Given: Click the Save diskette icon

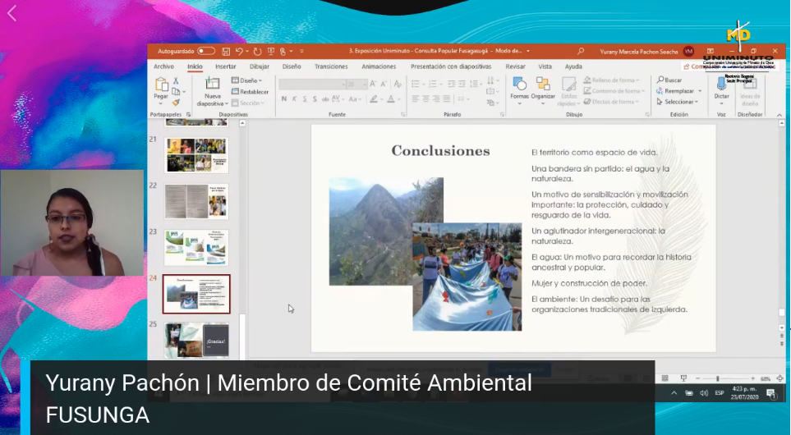Looking at the screenshot, I should coord(226,51).
